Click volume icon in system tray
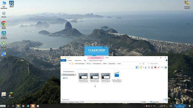 point(151,106)
